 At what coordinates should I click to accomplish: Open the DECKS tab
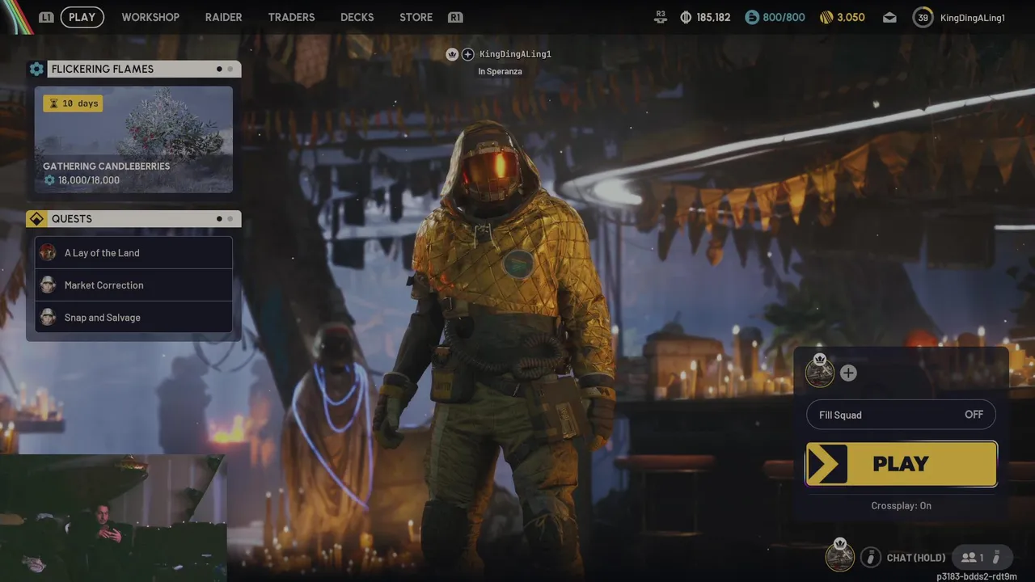tap(357, 17)
